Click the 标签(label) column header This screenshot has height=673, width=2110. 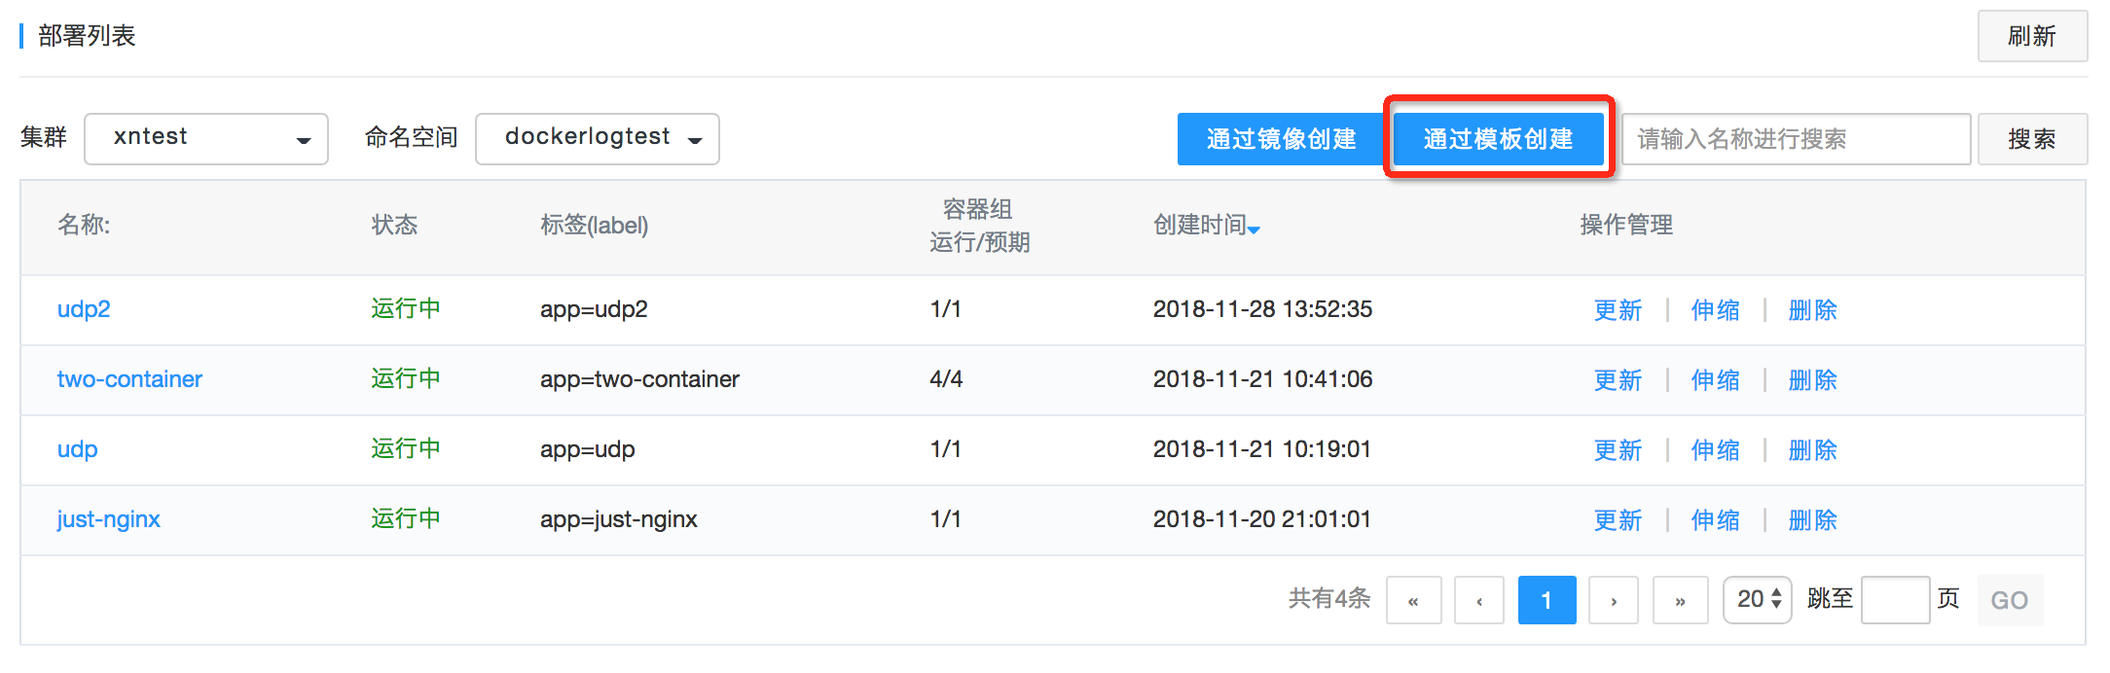tap(595, 225)
